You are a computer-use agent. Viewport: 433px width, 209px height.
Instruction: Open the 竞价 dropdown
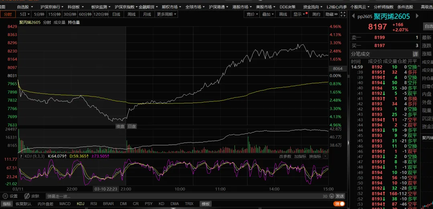[252, 14]
